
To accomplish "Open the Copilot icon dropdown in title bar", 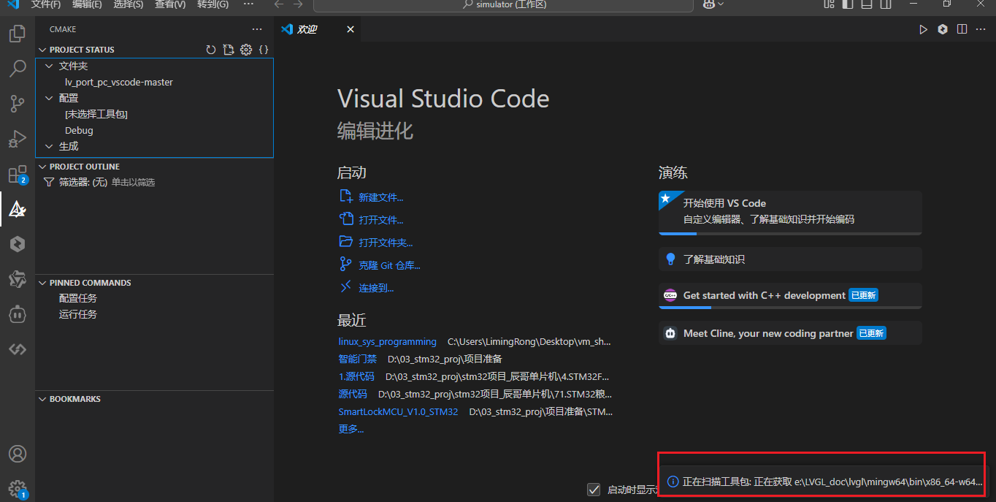I will pyautogui.click(x=713, y=4).
